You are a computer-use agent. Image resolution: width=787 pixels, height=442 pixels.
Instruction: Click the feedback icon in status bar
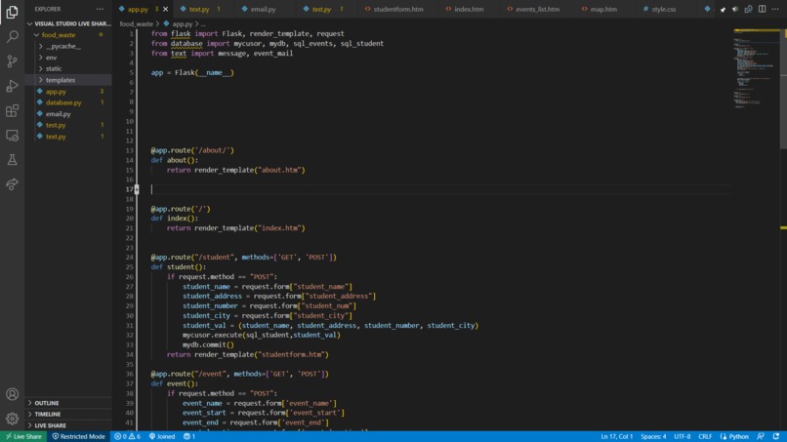click(761, 436)
